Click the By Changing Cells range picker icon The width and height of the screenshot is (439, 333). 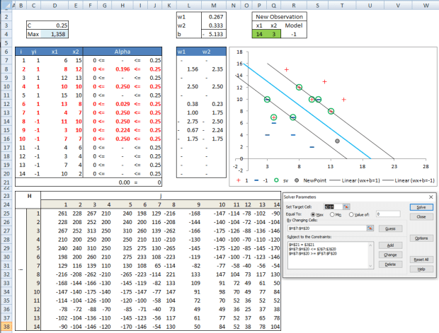370,228
